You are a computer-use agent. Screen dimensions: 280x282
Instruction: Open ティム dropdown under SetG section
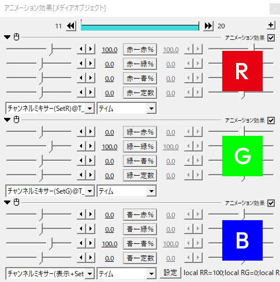(126, 191)
